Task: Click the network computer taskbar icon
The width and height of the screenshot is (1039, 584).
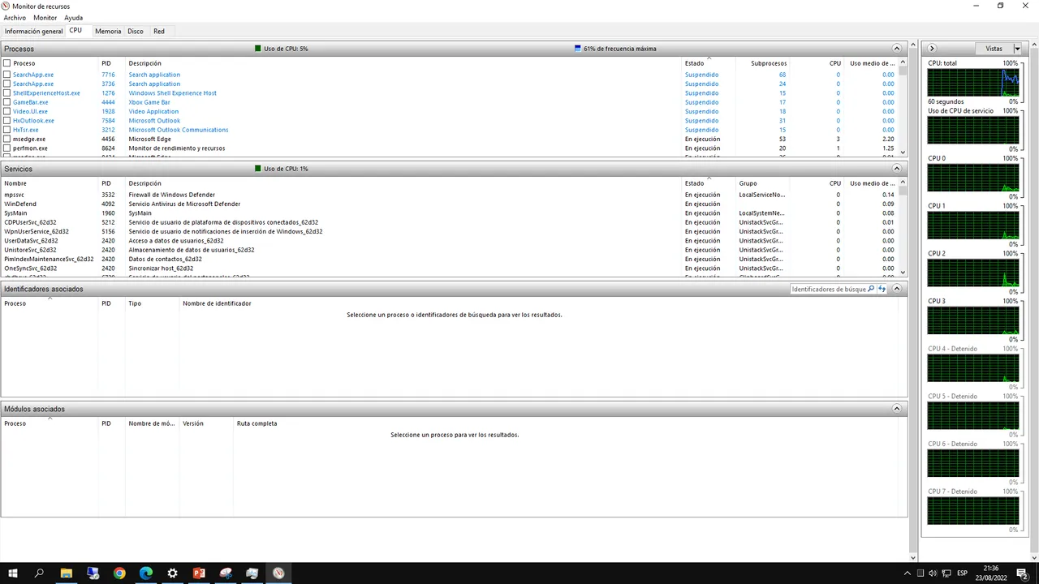Action: (x=93, y=573)
